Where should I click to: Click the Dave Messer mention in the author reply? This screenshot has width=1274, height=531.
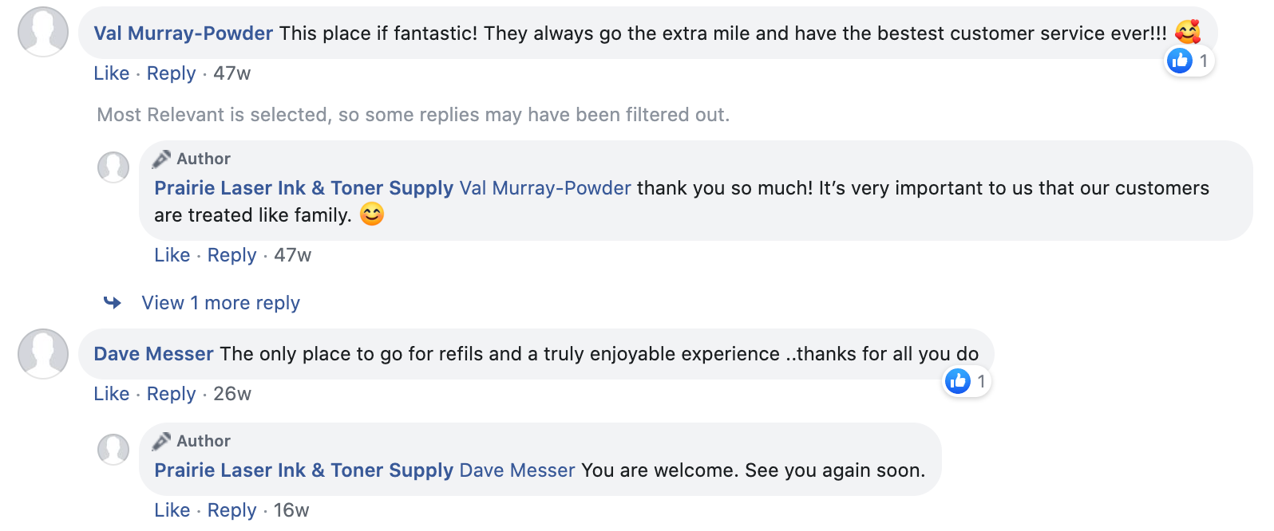[x=517, y=470]
